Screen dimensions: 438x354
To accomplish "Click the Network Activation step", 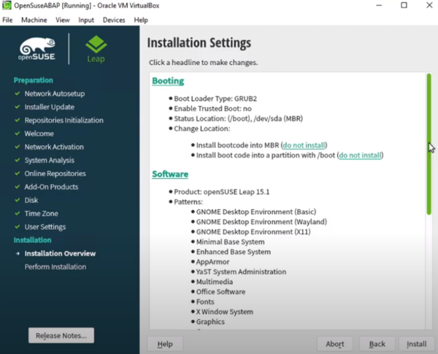I will (54, 147).
